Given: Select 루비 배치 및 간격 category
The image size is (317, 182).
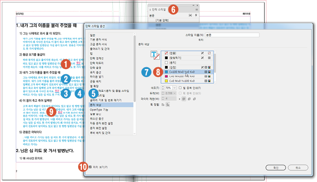Looking at the screenshot, I should pos(100,133).
